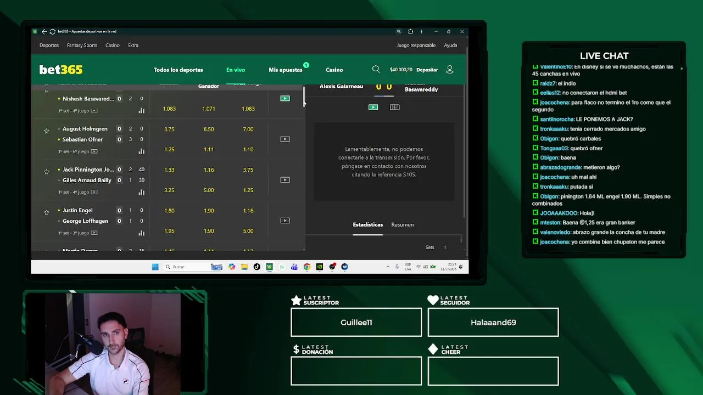Open the Ayuda link
703x395 pixels.
tap(450, 45)
